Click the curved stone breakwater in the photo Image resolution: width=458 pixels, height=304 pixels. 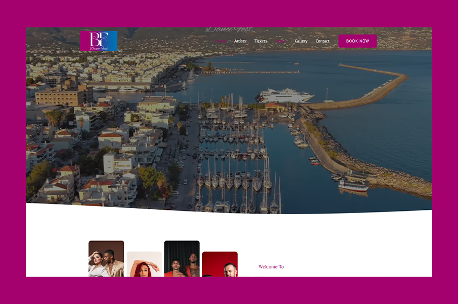(x=377, y=89)
